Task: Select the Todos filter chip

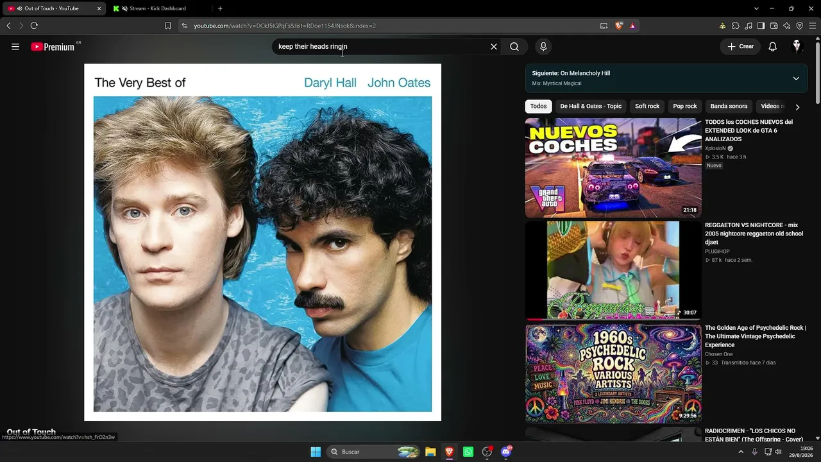Action: (539, 107)
